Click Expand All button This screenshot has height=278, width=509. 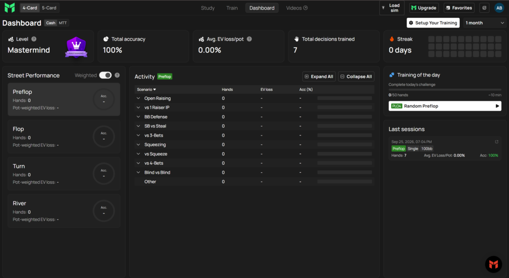[319, 76]
